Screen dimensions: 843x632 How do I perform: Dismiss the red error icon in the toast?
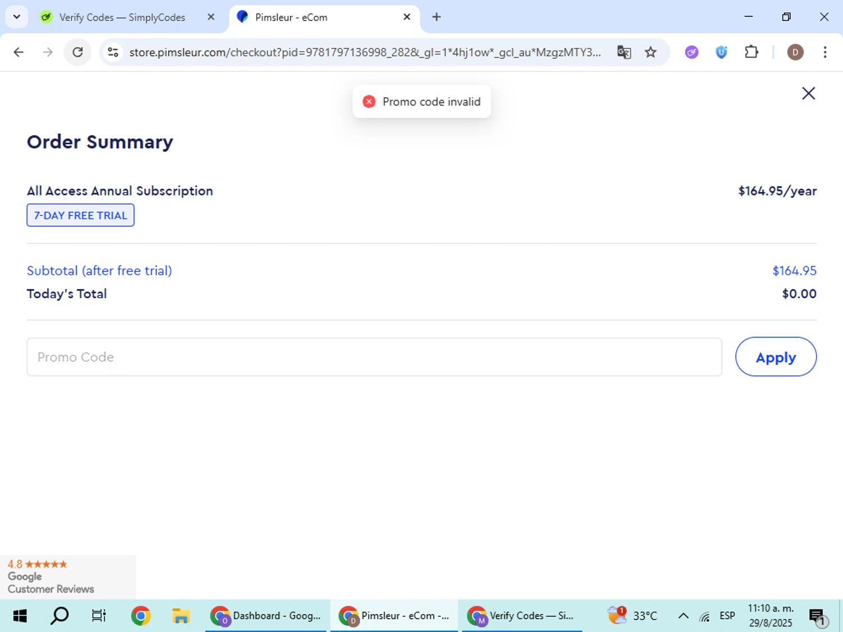(369, 102)
